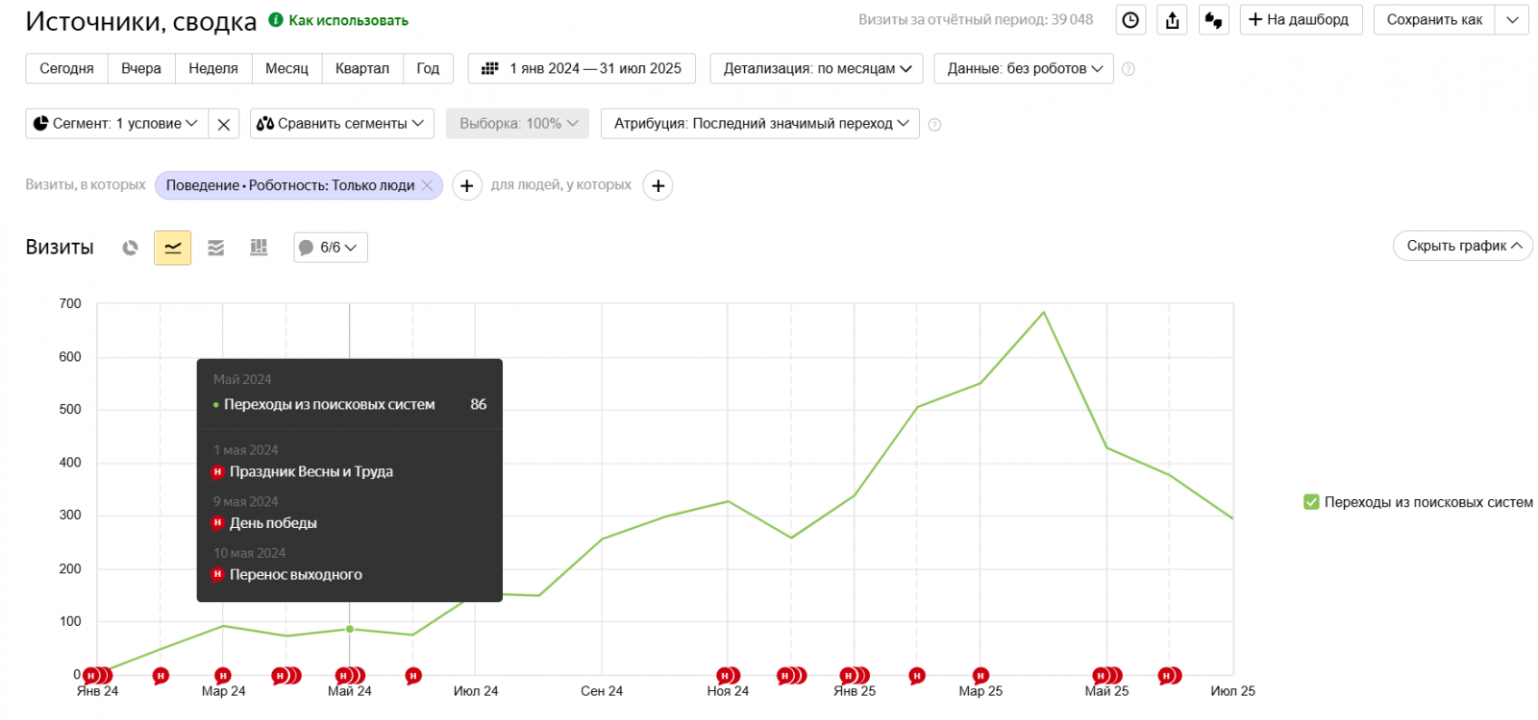The height and width of the screenshot is (720, 1538).
Task: Click the compare reports icon
Action: click(x=1214, y=20)
